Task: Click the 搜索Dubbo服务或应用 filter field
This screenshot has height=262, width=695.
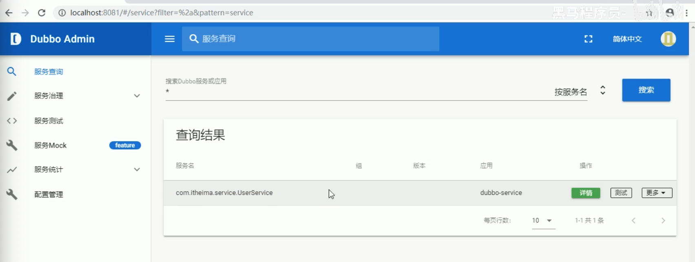Action: (357, 92)
